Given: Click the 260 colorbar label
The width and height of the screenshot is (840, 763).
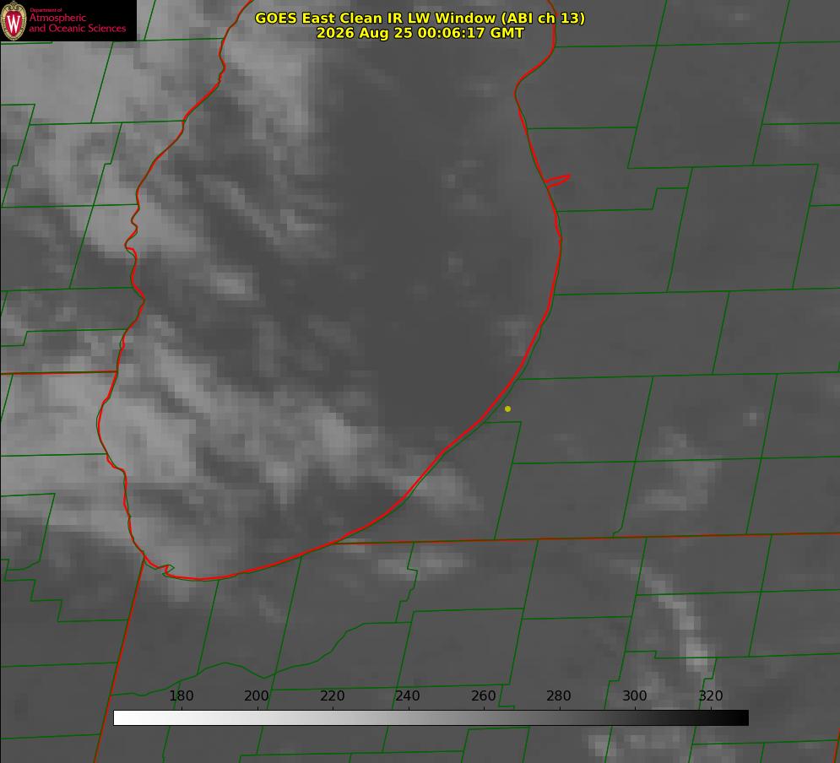Looking at the screenshot, I should 483,695.
